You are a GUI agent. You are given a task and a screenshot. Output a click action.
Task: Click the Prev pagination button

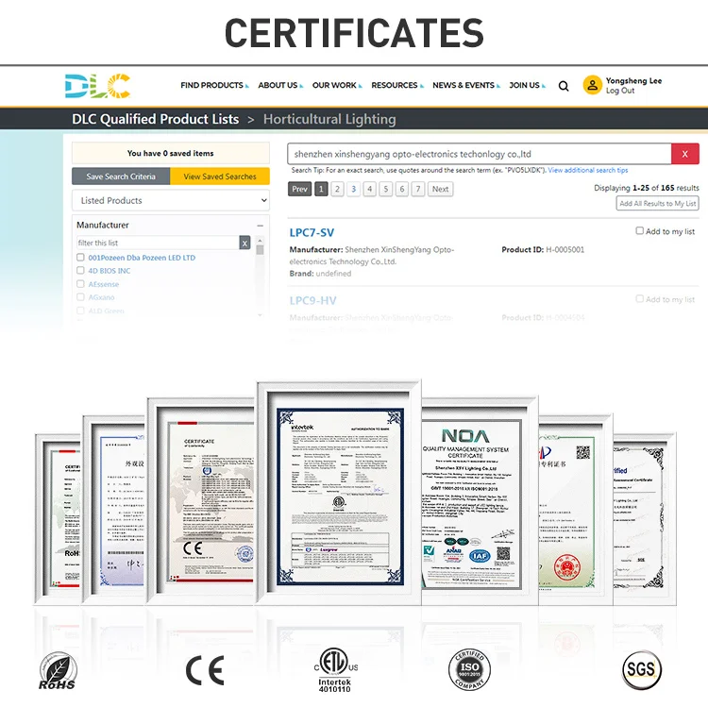pos(299,189)
